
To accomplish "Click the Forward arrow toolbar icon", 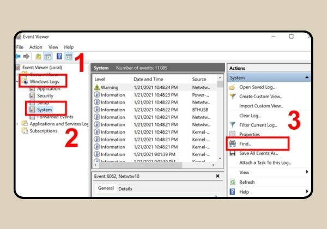I will [x=26, y=56].
